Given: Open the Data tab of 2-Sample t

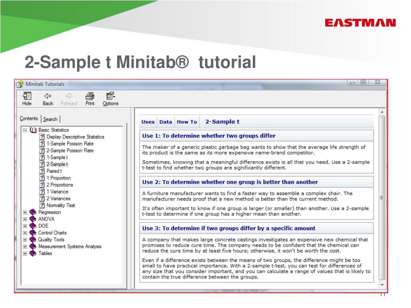Looking at the screenshot, I should (166, 122).
